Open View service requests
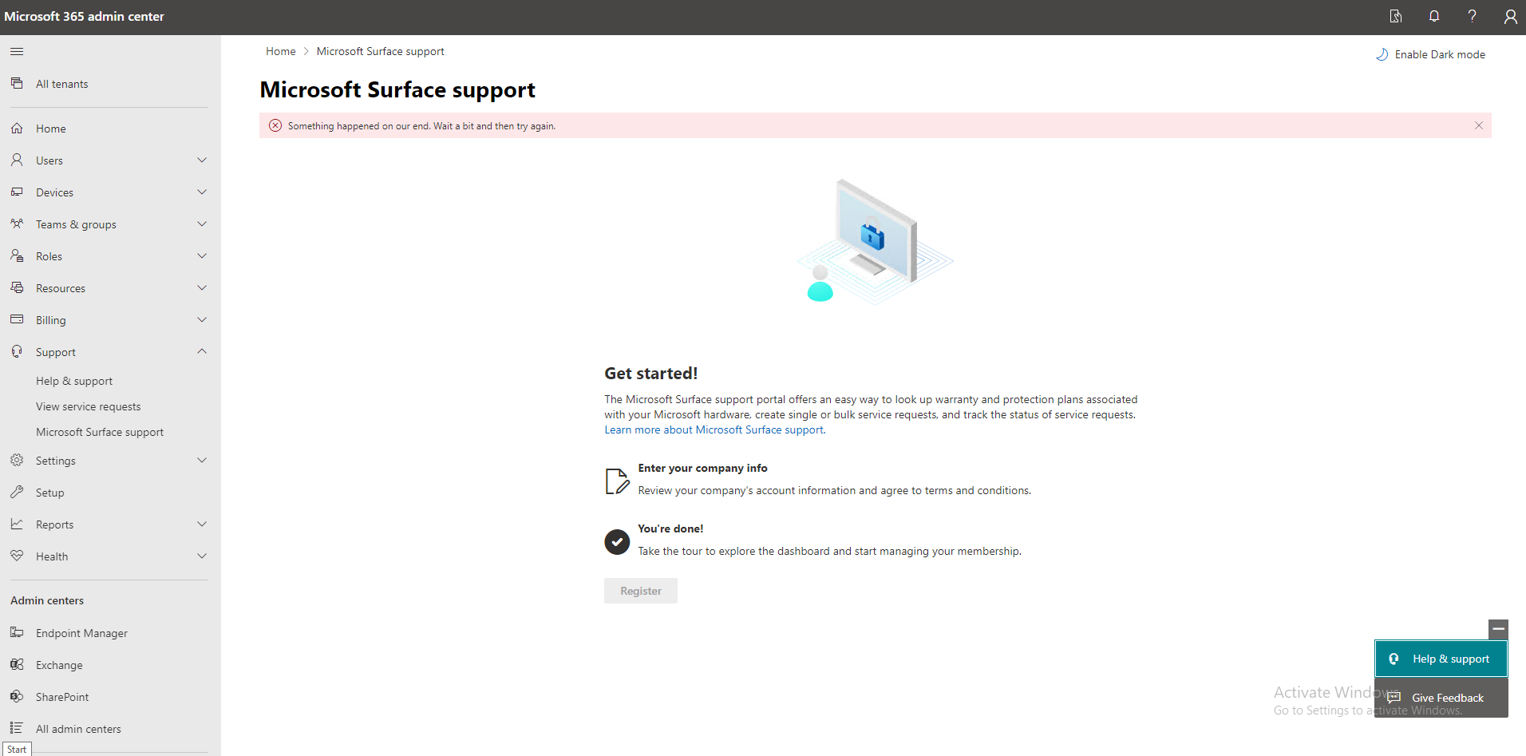This screenshot has width=1526, height=756. [x=88, y=406]
